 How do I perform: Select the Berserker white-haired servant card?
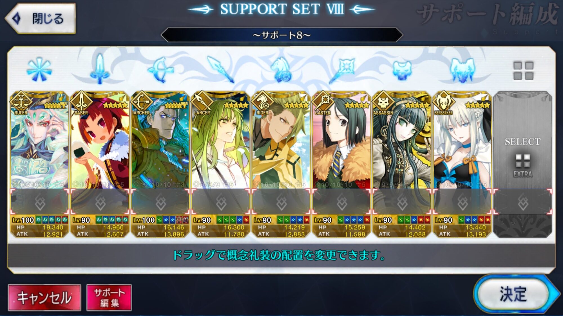point(462,141)
